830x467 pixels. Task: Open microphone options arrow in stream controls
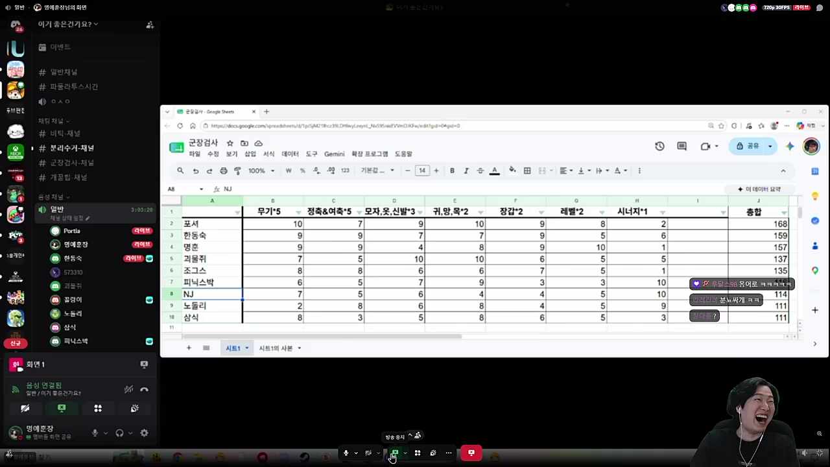(x=355, y=453)
